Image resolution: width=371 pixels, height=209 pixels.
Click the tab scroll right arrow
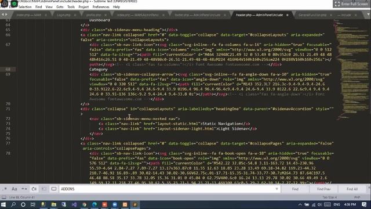[6, 15]
